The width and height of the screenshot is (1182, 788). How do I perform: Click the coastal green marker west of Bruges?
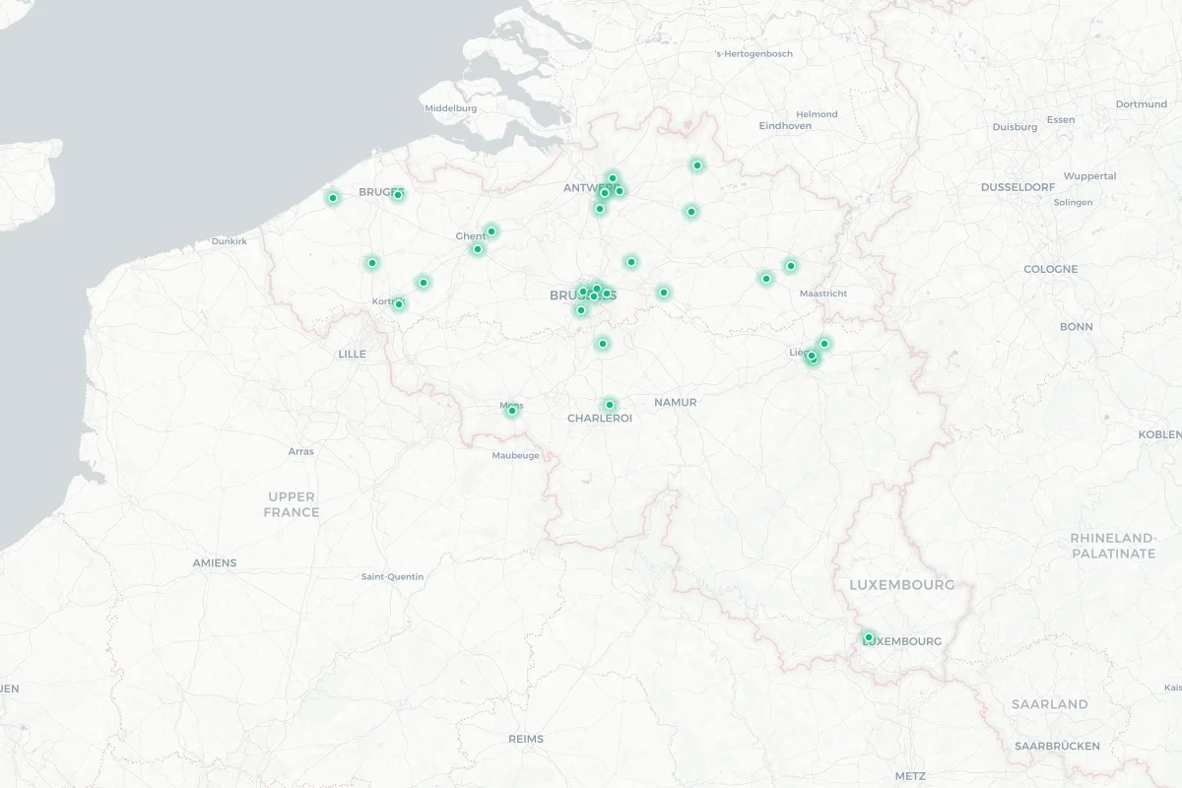pos(333,198)
